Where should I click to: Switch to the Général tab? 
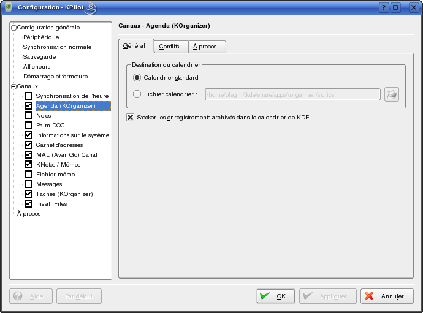click(136, 46)
